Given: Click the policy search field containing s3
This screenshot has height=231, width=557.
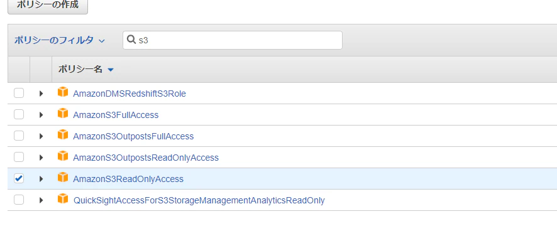Looking at the screenshot, I should click(x=233, y=40).
